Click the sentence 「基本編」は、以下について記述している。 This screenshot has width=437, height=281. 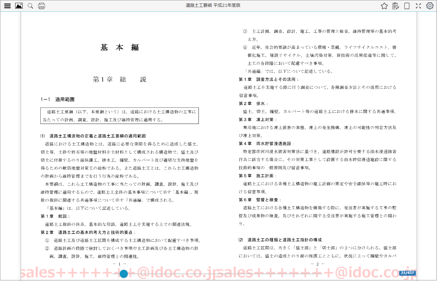[88, 208]
